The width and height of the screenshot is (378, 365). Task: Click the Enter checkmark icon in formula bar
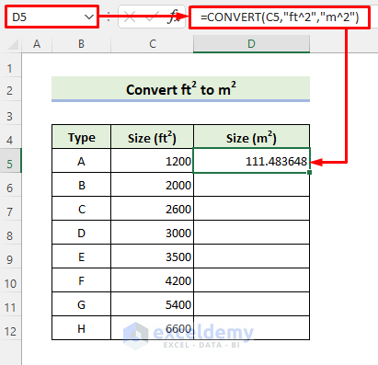pos(152,17)
